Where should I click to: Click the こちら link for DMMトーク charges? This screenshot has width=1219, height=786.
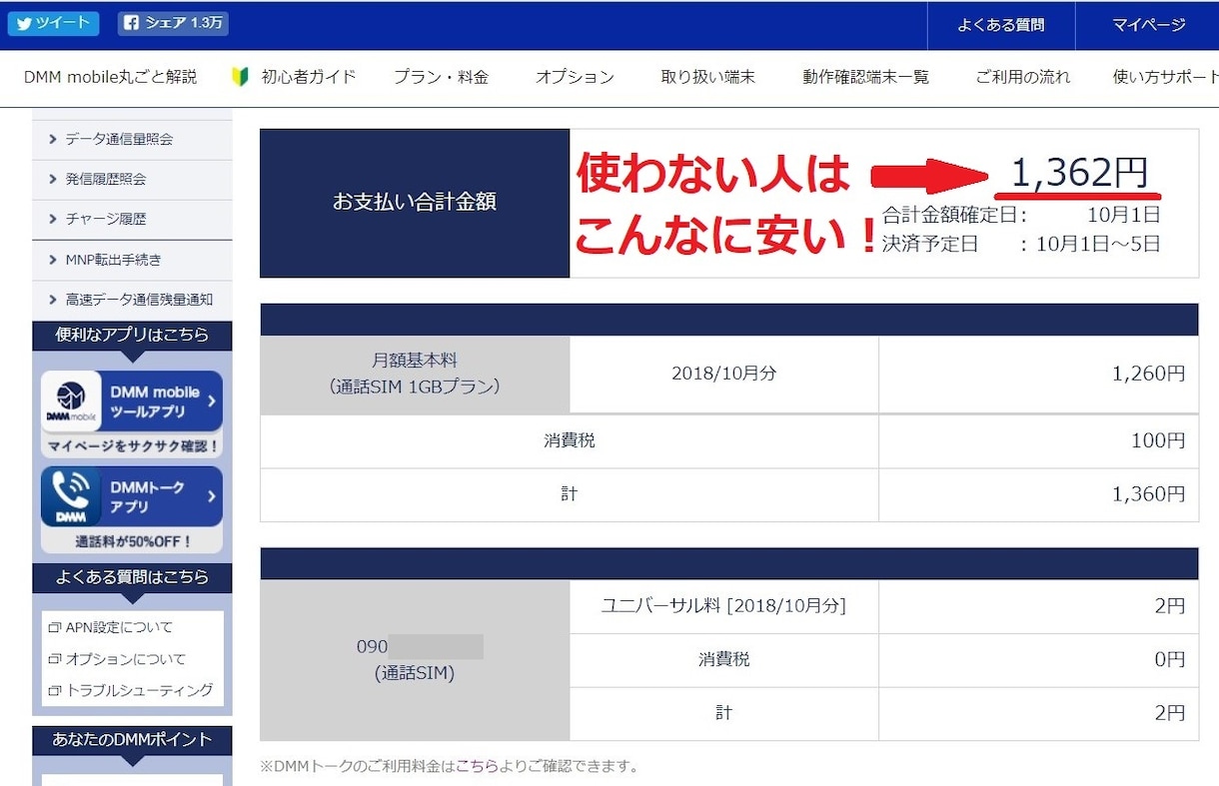(x=477, y=767)
